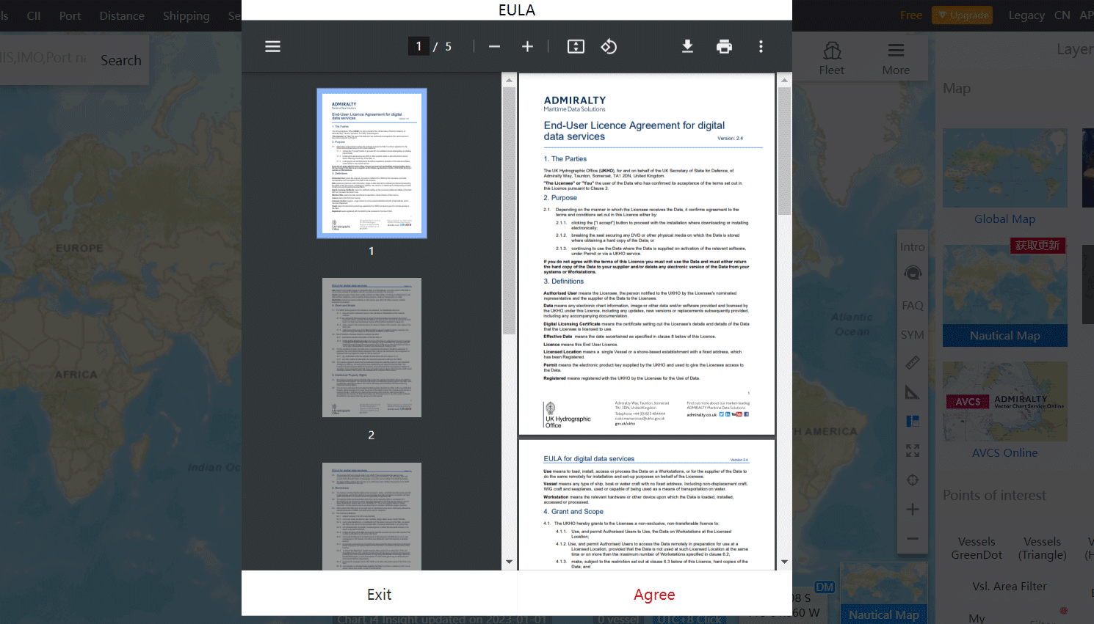This screenshot has width=1094, height=624.
Task: Zoom in the EULA document
Action: click(527, 46)
